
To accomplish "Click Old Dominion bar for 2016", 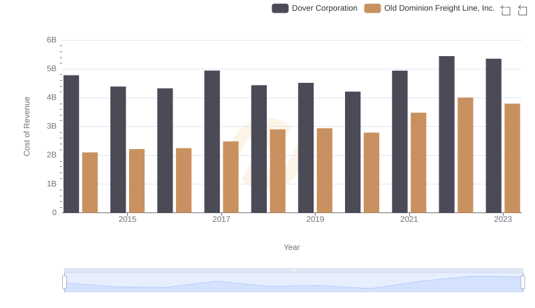I will click(184, 180).
